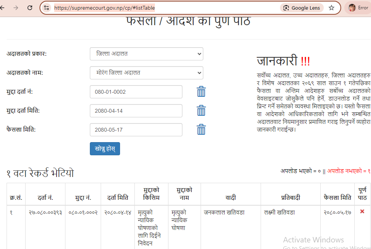Click the अदालतको प्रकार label
The height and width of the screenshot is (249, 371).
[26, 54]
